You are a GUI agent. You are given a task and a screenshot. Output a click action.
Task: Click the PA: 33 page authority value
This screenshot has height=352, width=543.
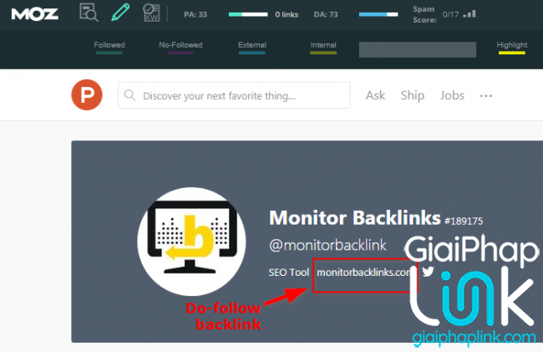pyautogui.click(x=195, y=14)
